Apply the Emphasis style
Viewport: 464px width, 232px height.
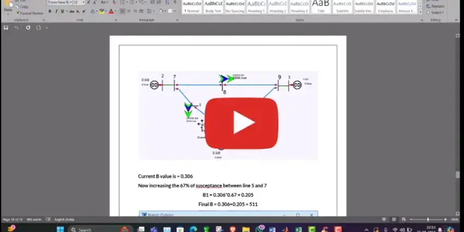pos(385,7)
